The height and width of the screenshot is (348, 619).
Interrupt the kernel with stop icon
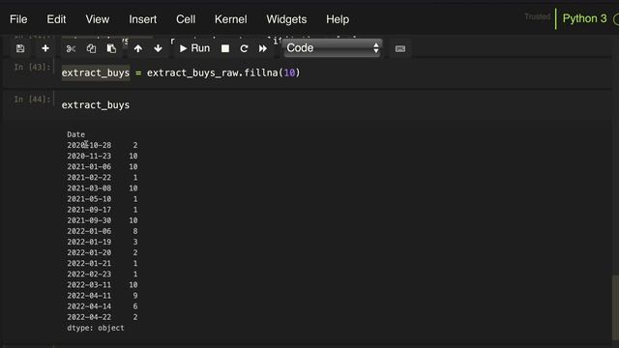(x=225, y=48)
